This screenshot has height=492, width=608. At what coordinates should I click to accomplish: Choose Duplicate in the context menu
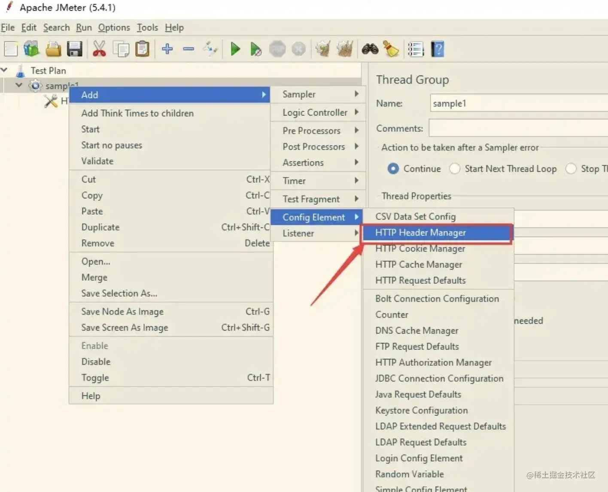[171, 228]
